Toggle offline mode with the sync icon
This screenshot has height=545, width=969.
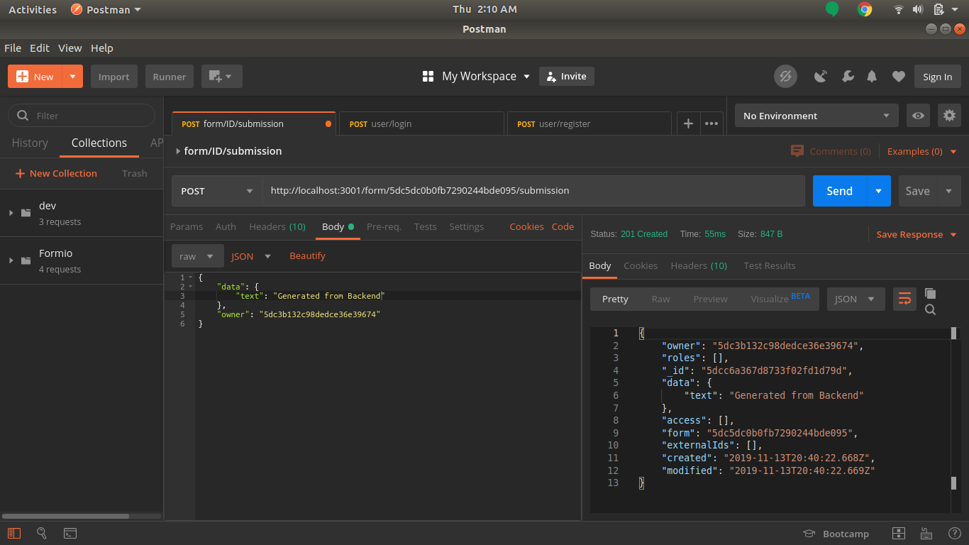785,76
